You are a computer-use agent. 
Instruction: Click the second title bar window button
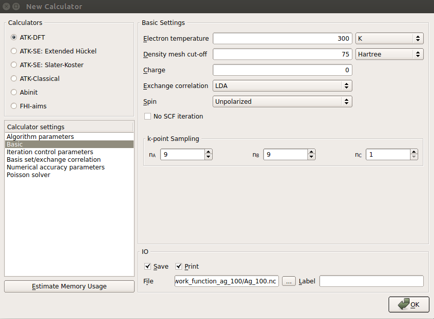click(16, 6)
